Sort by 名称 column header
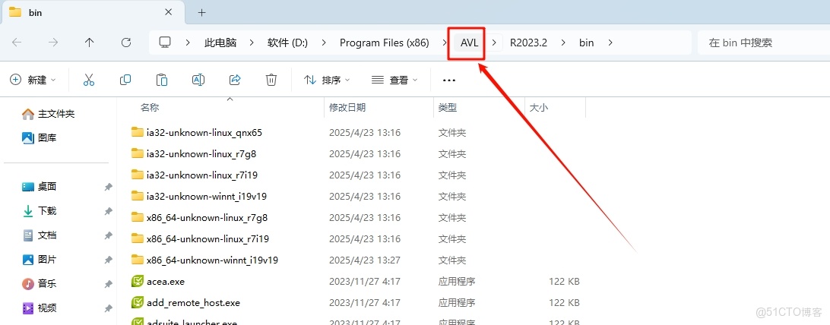This screenshot has width=830, height=325. click(x=149, y=107)
